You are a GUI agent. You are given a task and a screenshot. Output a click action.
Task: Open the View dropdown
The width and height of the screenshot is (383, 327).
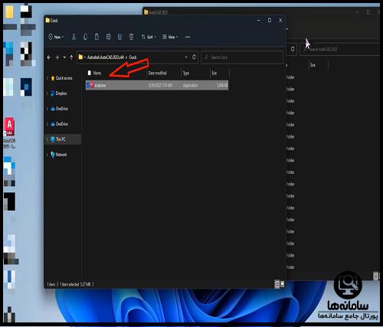pos(170,37)
